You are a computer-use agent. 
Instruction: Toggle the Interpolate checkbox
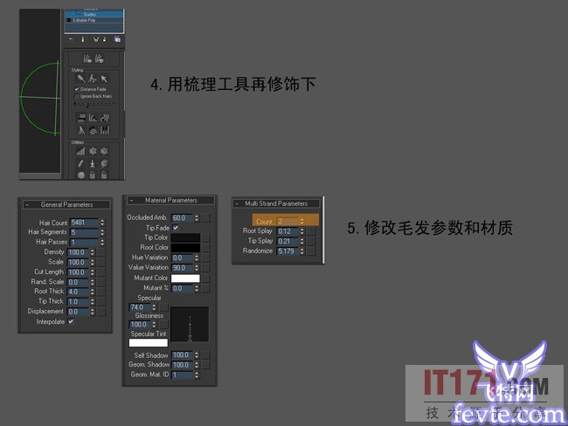[71, 321]
